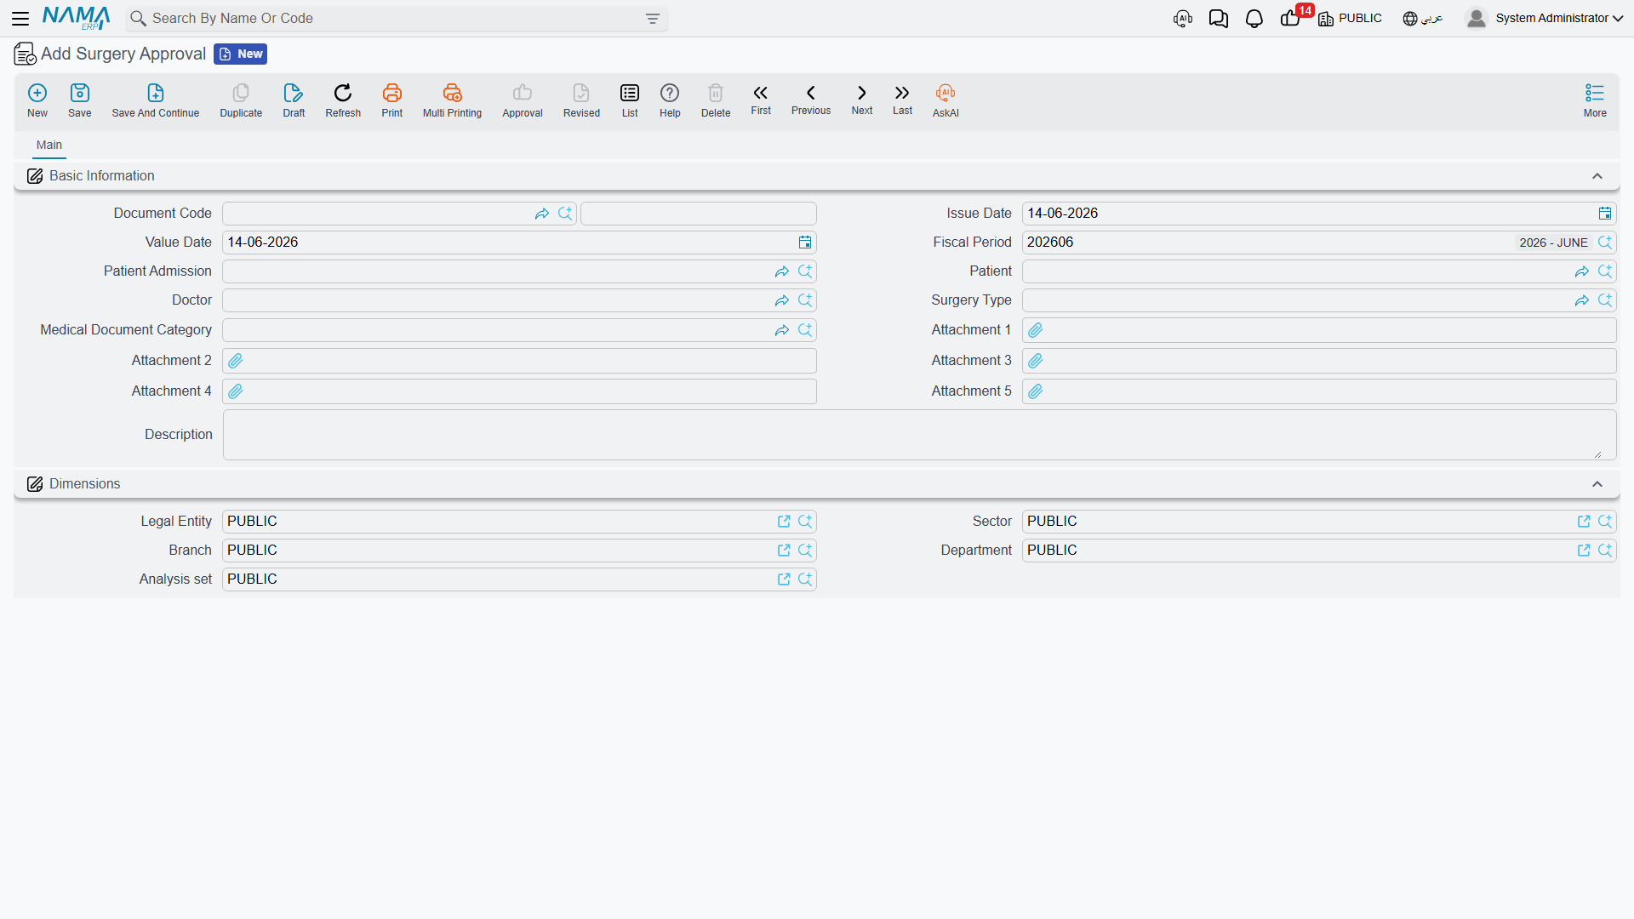This screenshot has width=1634, height=919.
Task: Click the Delete toolbar icon
Action: point(716,100)
